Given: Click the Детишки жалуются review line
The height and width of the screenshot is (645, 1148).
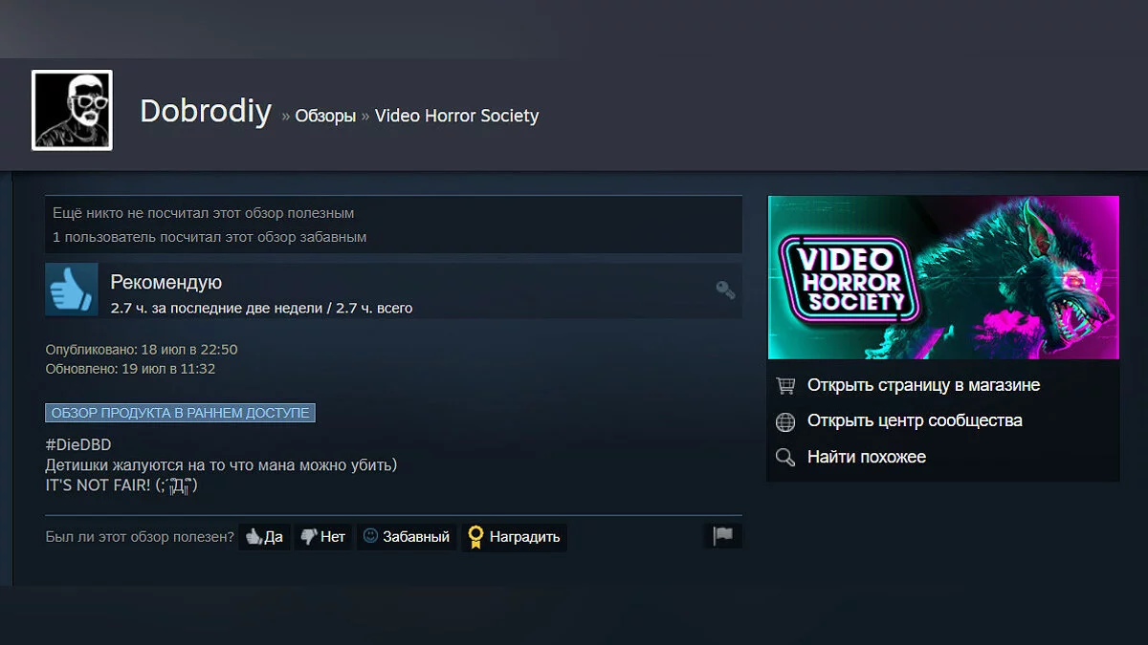Looking at the screenshot, I should pyautogui.click(x=221, y=465).
